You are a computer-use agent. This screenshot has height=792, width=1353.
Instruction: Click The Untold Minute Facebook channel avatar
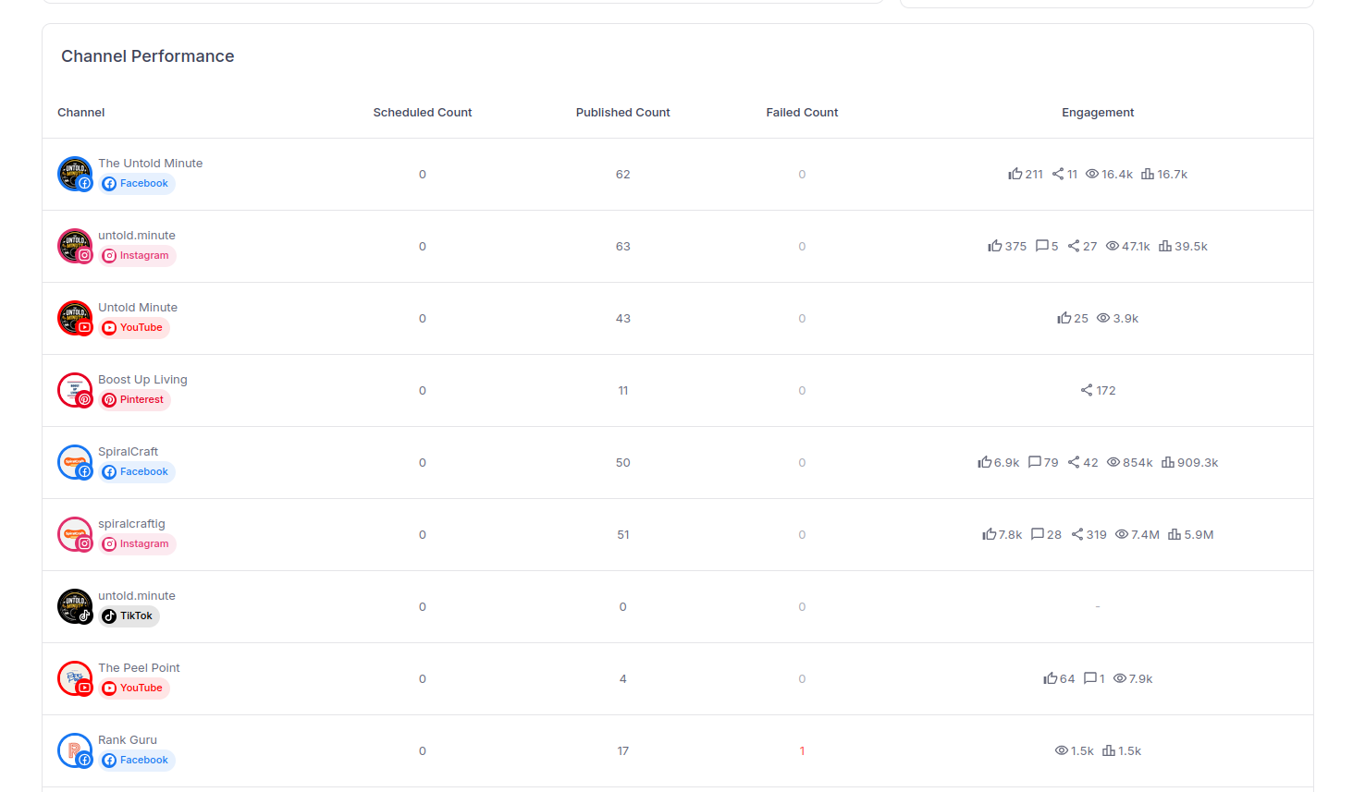[x=75, y=174]
